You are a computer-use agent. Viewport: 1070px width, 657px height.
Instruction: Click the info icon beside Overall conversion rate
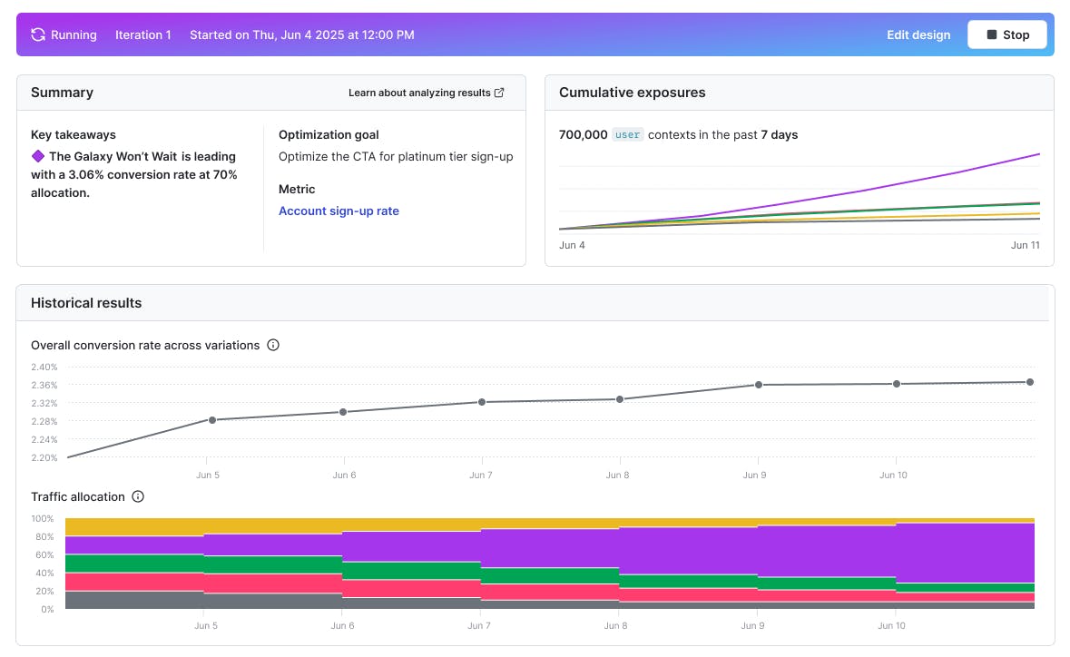pyautogui.click(x=273, y=345)
